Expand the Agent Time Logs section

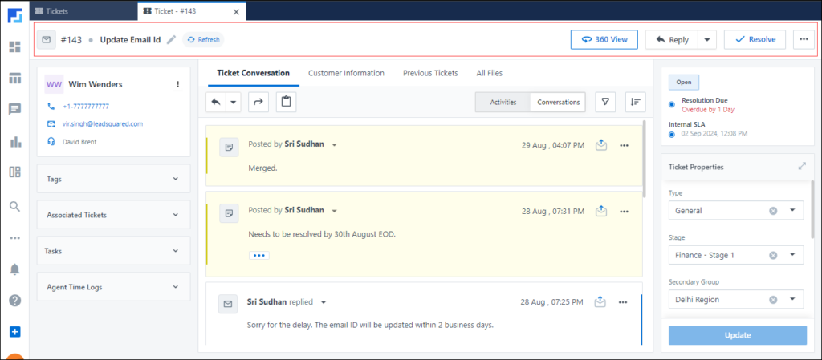(x=114, y=287)
